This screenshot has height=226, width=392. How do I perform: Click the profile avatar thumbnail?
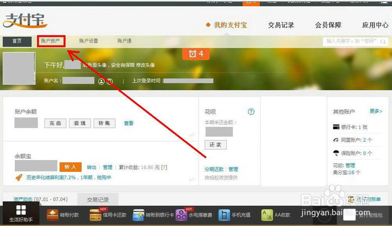coord(19,68)
